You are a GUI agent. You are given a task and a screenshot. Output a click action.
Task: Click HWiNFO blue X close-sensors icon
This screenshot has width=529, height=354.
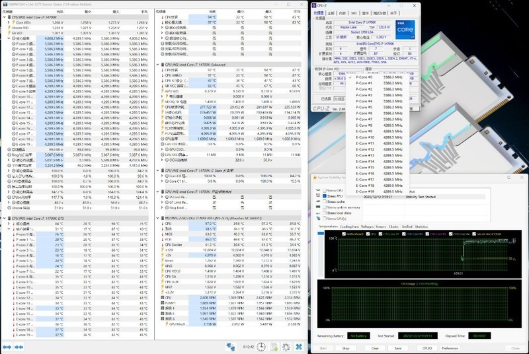299,347
